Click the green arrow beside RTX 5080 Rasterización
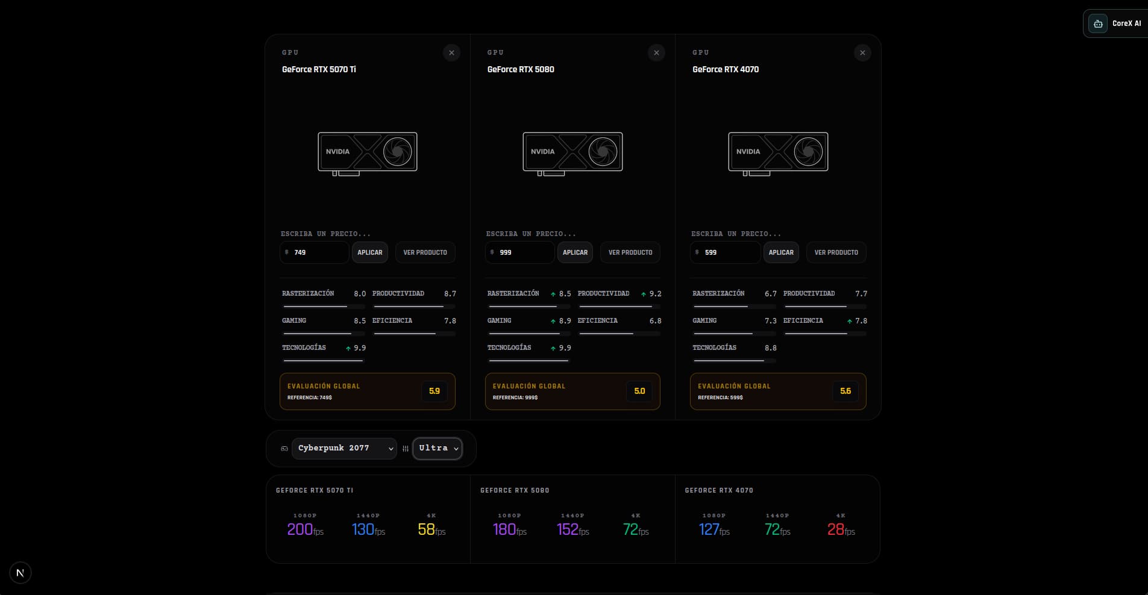The image size is (1148, 595). click(553, 294)
